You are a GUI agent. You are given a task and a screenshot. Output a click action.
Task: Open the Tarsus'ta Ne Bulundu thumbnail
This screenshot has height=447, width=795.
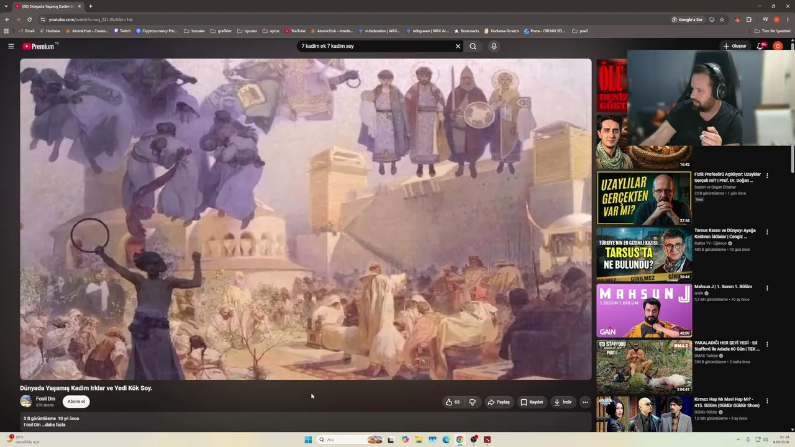click(x=644, y=255)
